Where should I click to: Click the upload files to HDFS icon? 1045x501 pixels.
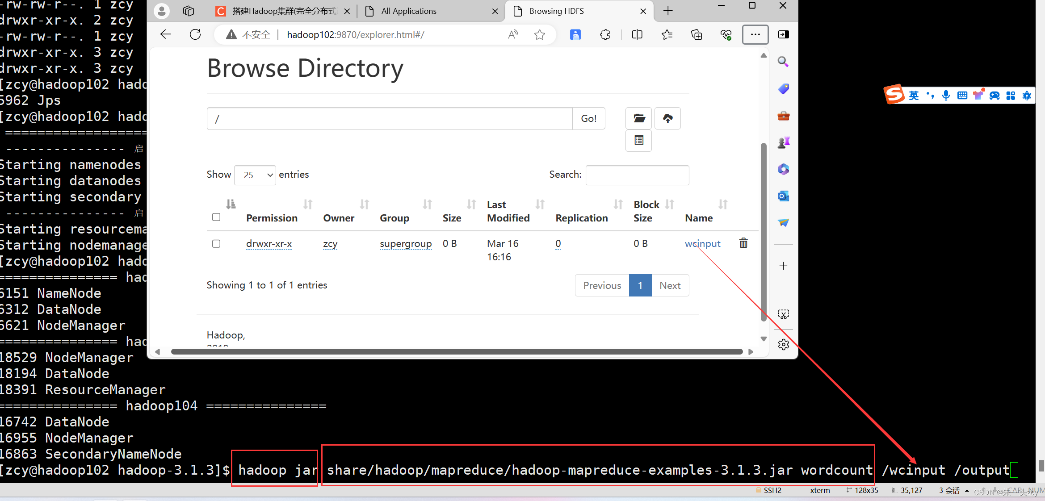coord(668,118)
